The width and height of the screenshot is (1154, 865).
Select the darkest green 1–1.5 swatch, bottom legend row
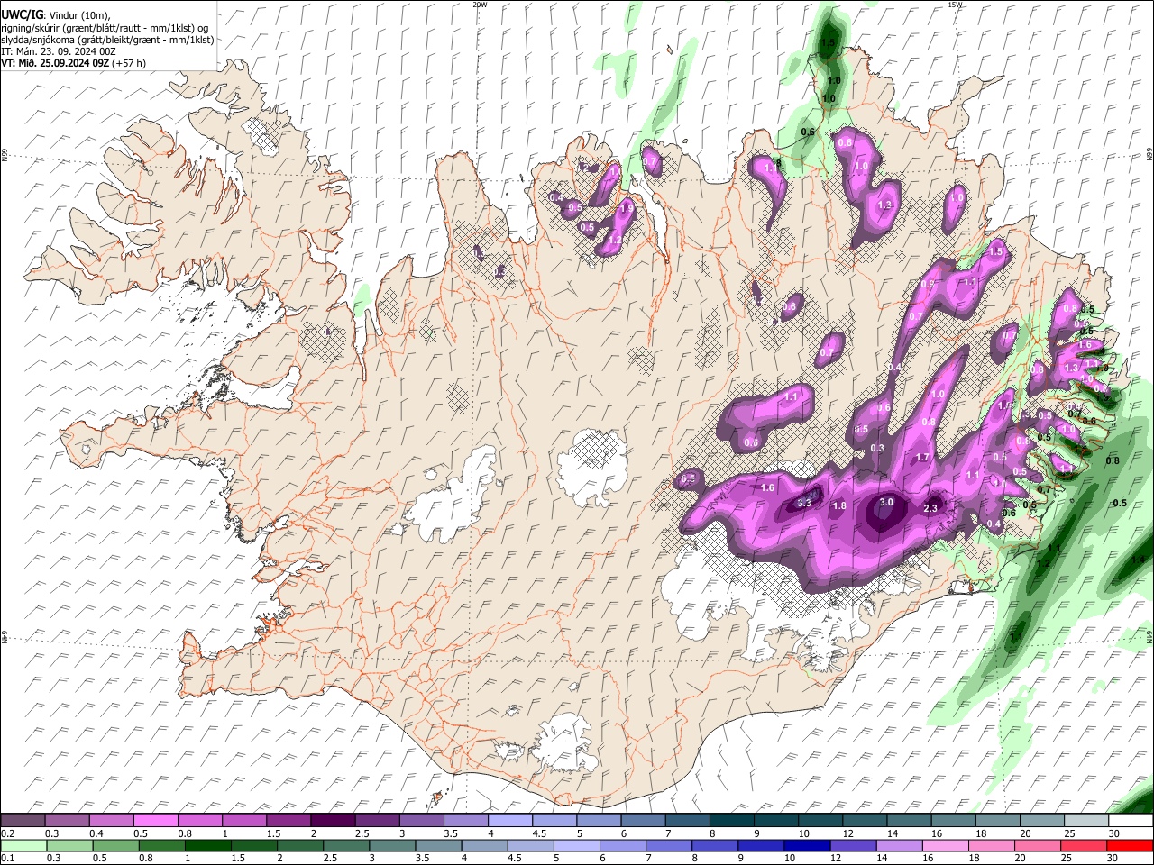pos(207,845)
